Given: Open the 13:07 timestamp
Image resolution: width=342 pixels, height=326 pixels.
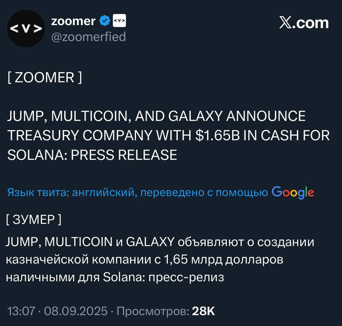Looking at the screenshot, I should (x=21, y=311).
